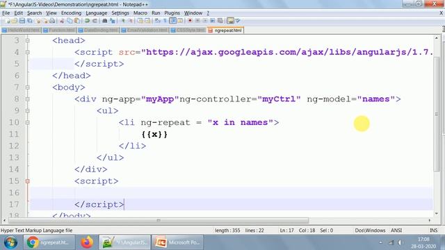
Task: Collapse the red script fold marker on line 15
Action: tap(28, 181)
